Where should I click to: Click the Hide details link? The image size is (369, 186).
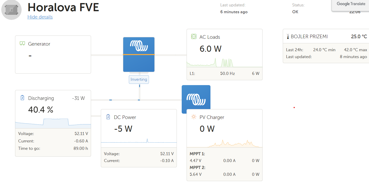(40, 17)
